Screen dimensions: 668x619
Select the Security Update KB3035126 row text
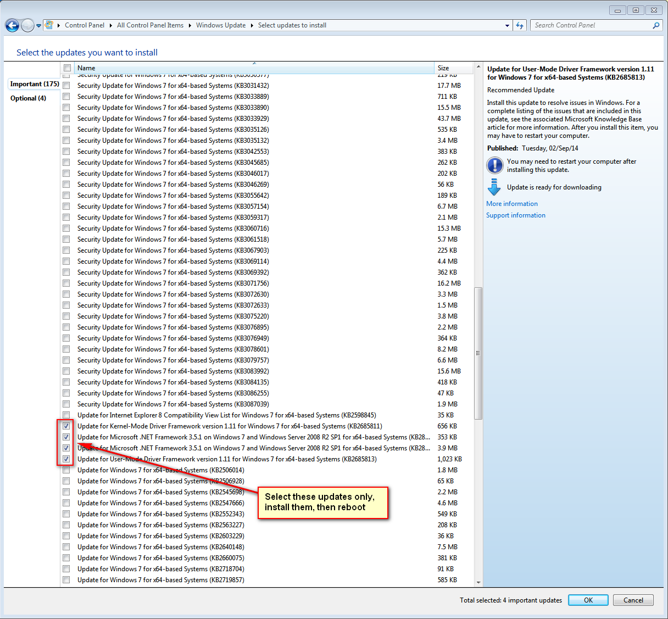click(173, 130)
